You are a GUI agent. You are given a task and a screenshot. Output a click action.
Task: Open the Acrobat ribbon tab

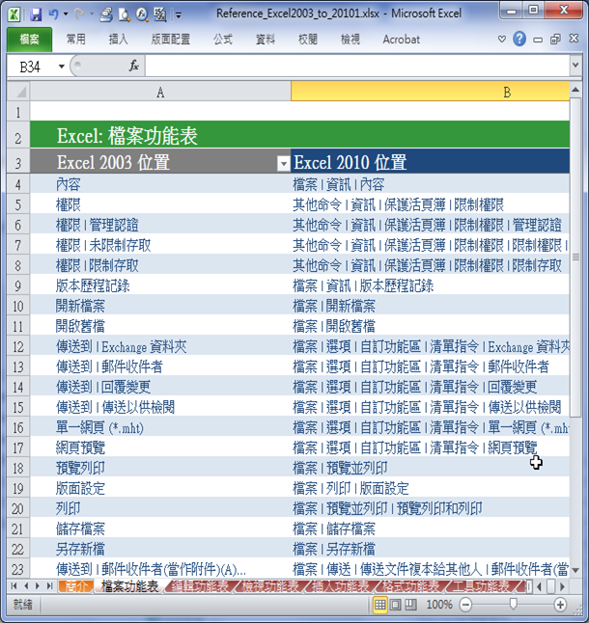click(x=401, y=39)
